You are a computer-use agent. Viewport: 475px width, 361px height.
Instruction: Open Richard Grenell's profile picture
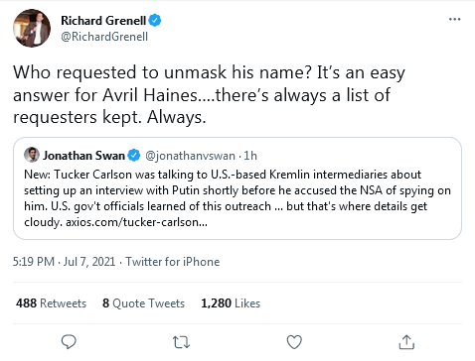32,28
